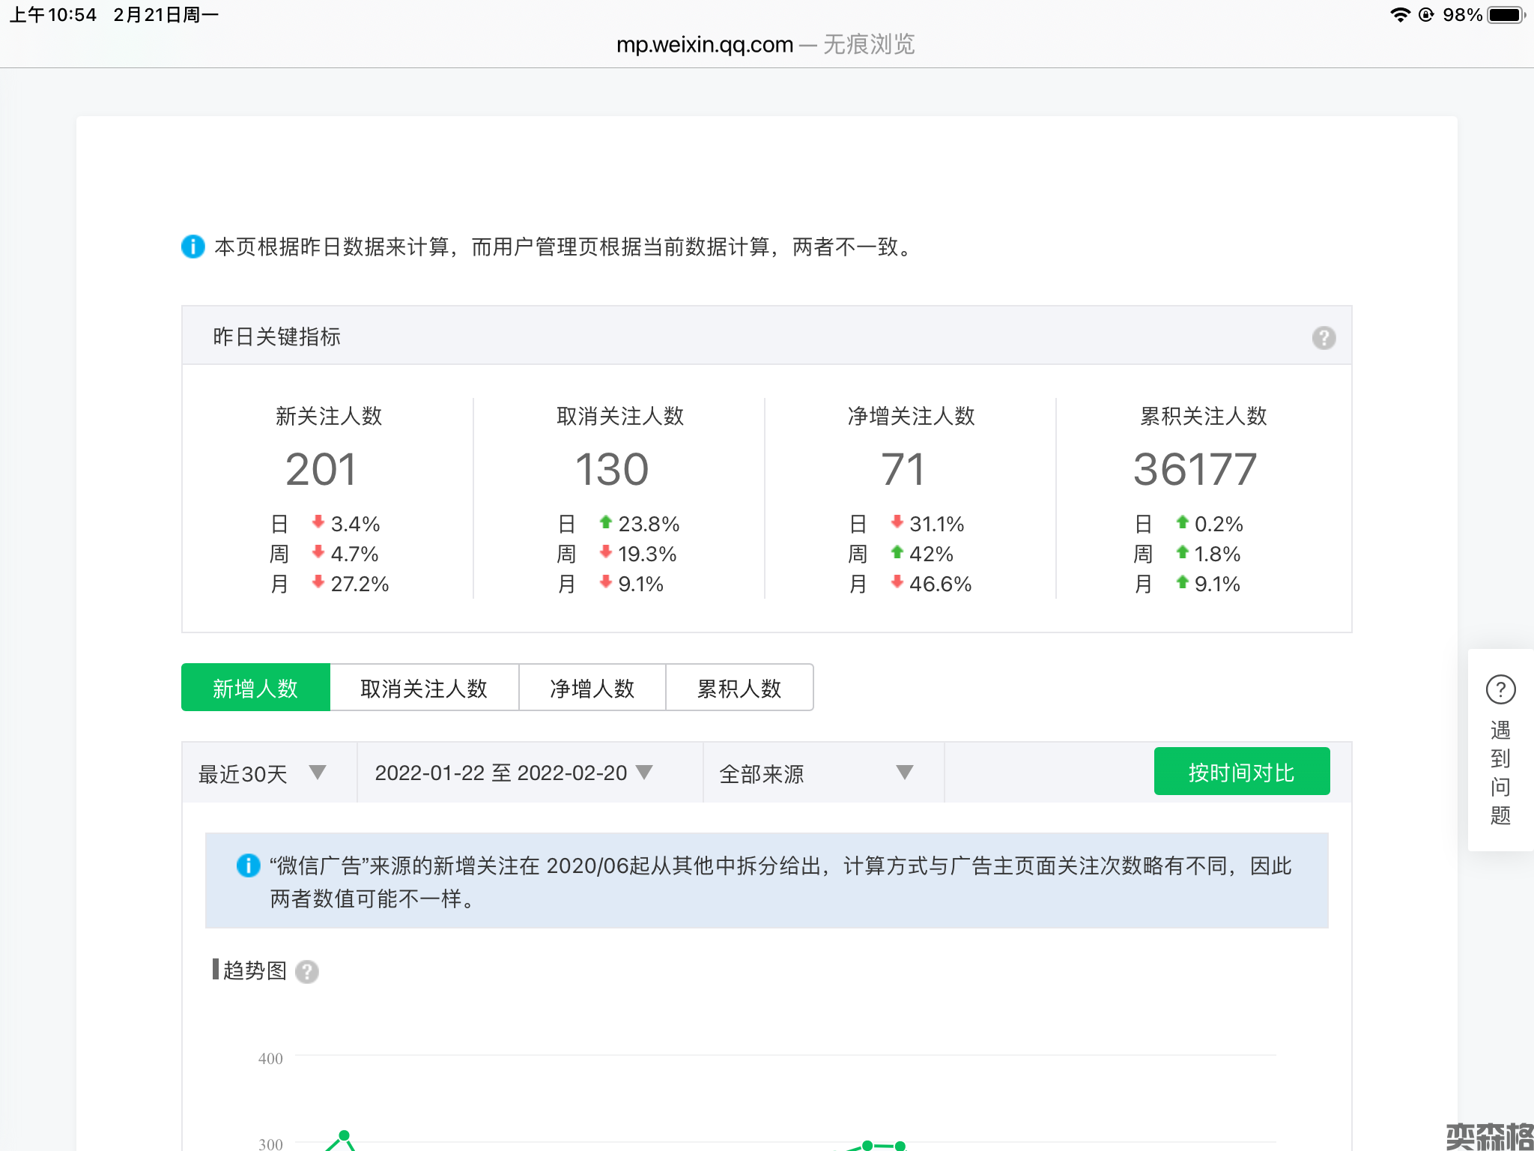Switch to 新增人数 tab

pyautogui.click(x=255, y=688)
